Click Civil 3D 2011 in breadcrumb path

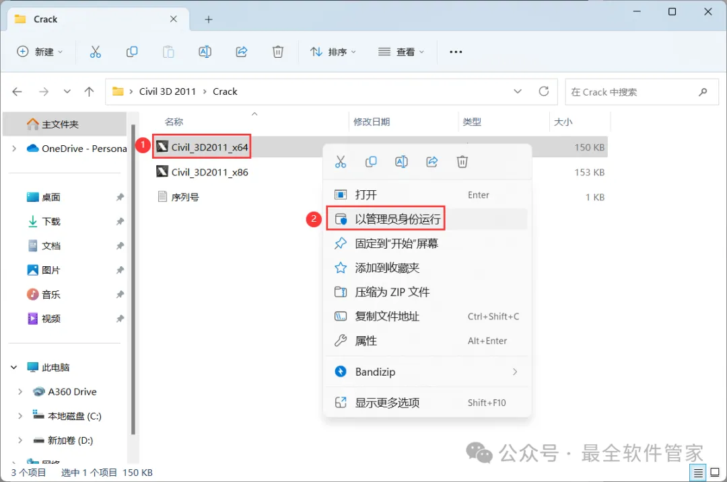coord(168,91)
